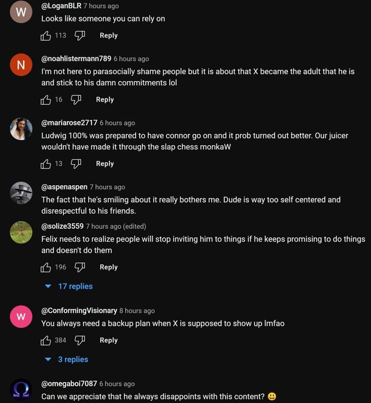Screen dimensions: 371x403
Task: Dislike the comment by @LoganBLR
Action: point(80,36)
